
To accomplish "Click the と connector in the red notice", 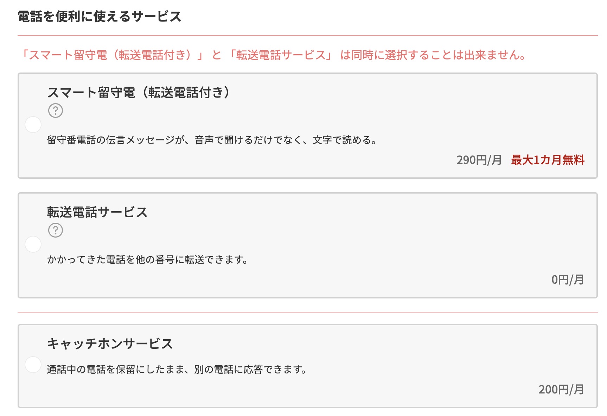I will coord(216,55).
